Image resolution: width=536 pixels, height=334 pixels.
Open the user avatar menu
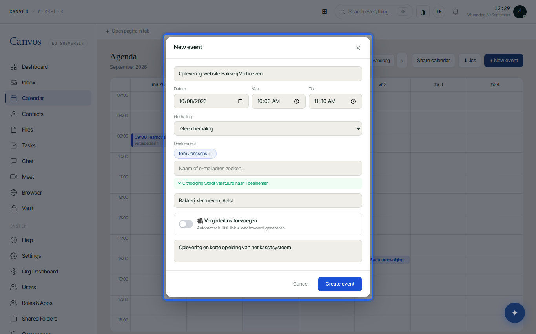[520, 12]
